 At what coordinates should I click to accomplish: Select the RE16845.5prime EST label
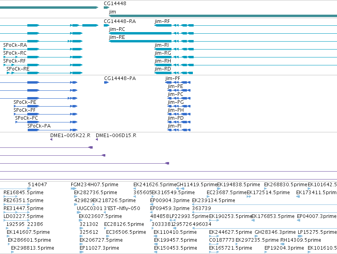tap(23, 193)
